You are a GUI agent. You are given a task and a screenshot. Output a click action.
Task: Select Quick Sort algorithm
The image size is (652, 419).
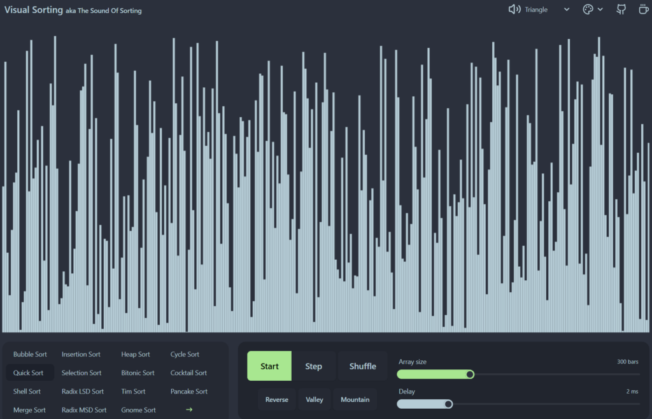click(x=29, y=373)
